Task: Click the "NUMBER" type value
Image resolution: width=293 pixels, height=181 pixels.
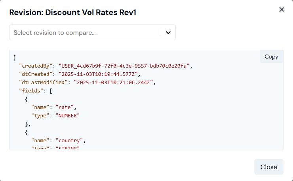Action: (x=68, y=115)
